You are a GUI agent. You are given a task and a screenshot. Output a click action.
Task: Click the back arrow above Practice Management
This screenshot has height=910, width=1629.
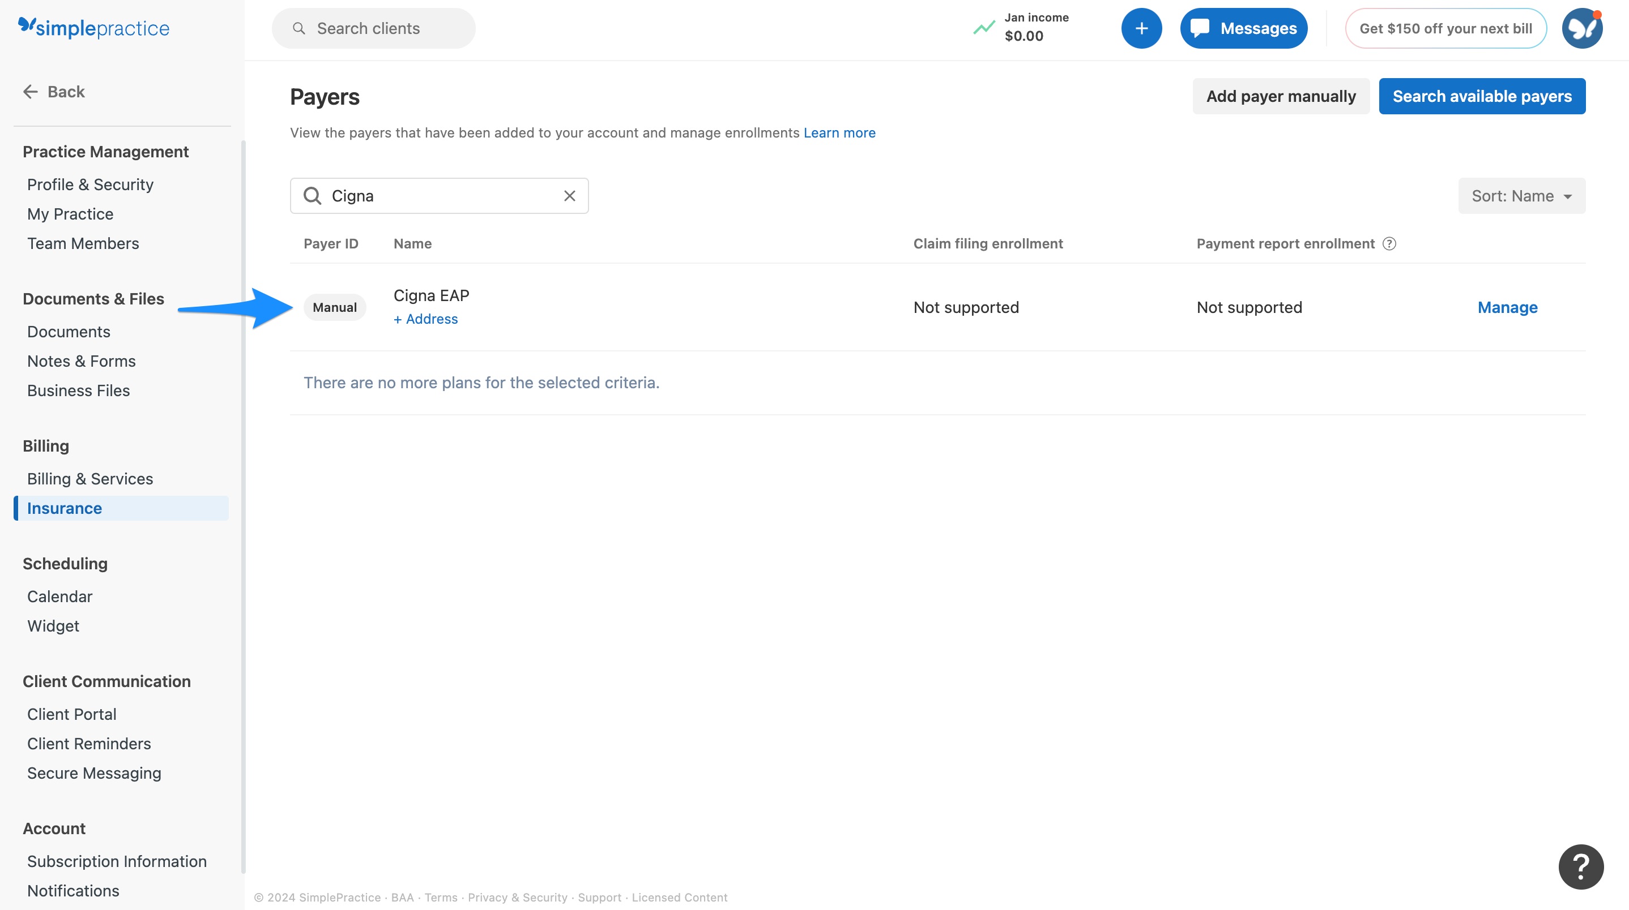click(x=29, y=92)
